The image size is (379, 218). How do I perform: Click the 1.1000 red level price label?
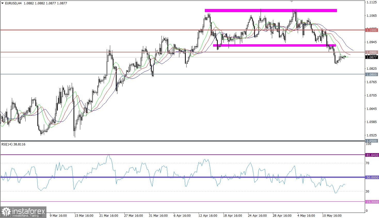pyautogui.click(x=372, y=30)
